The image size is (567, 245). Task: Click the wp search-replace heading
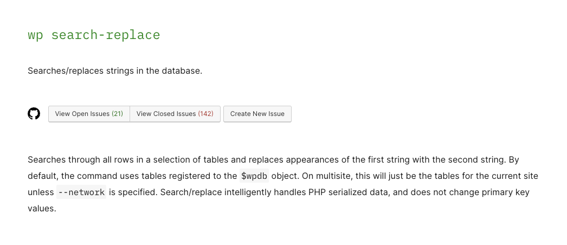click(94, 35)
